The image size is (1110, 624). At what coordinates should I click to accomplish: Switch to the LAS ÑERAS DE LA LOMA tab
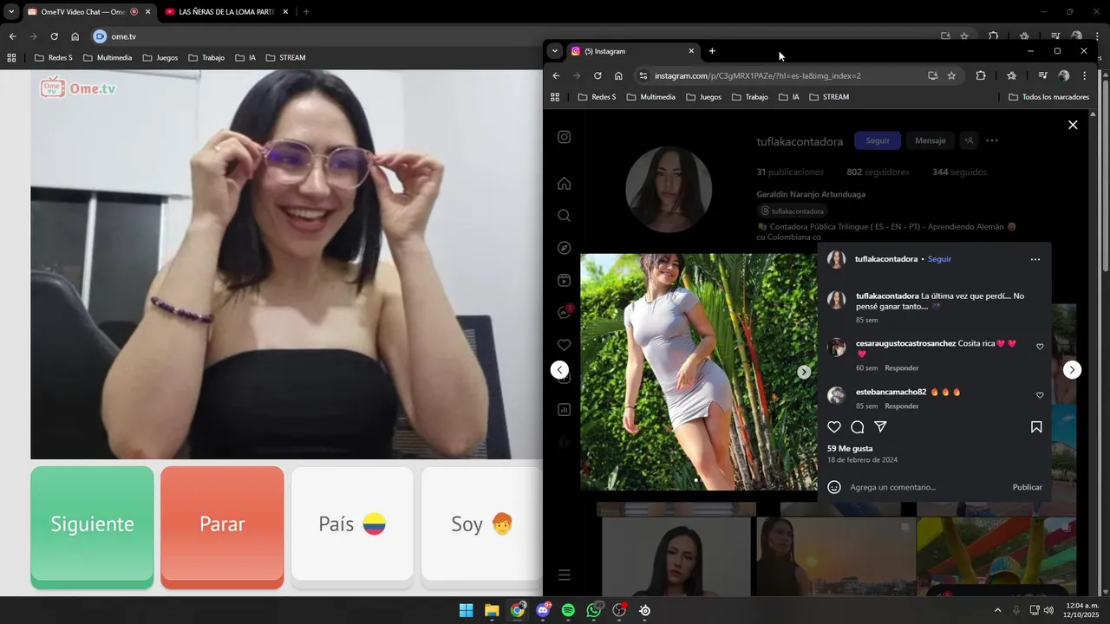(225, 12)
